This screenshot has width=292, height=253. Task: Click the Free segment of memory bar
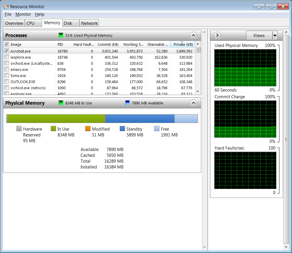(186, 119)
